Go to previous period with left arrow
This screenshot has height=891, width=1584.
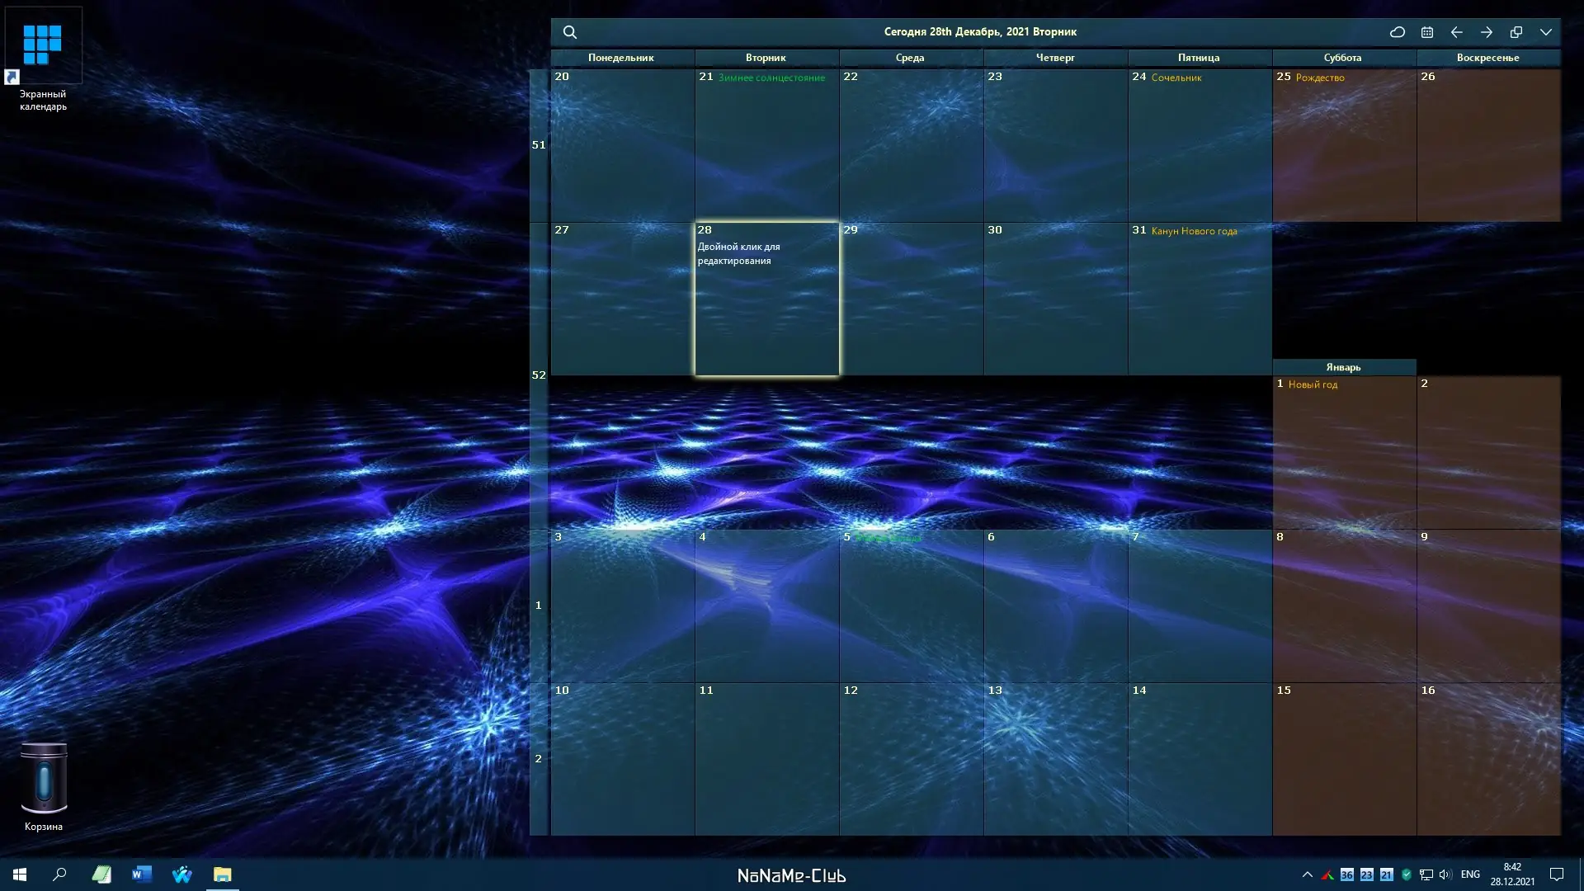[1456, 32]
